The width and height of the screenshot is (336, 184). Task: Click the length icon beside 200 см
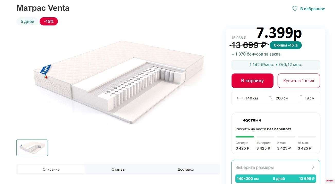coord(271,98)
